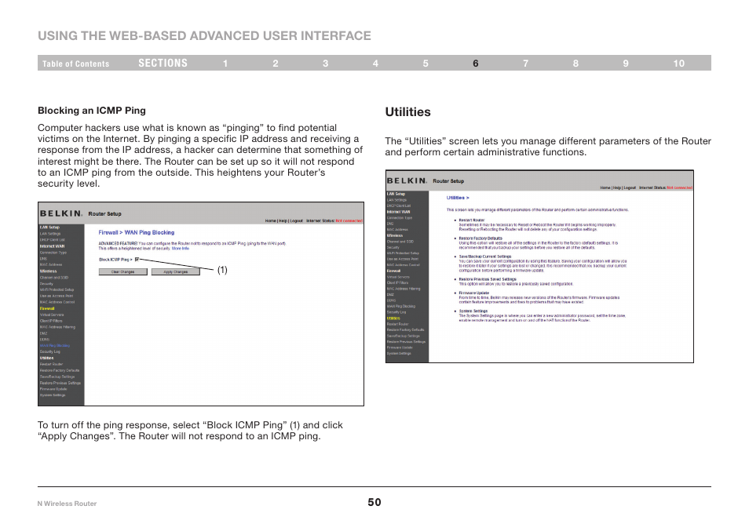Open Restart Router link in Utilities list
This screenshot has height=524, width=749.
[472, 220]
